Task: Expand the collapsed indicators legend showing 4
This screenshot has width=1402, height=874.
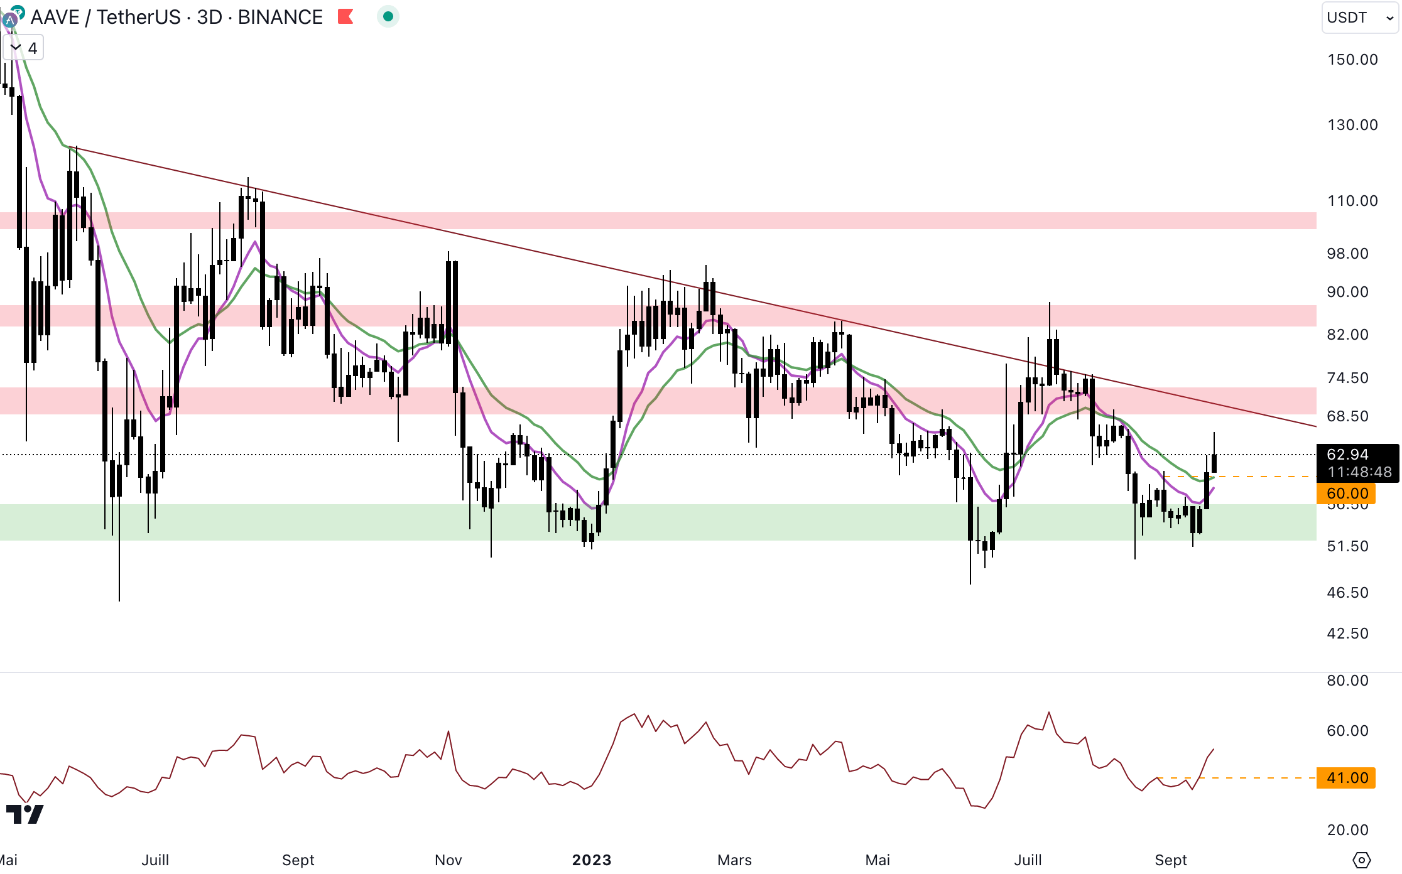Action: pos(23,48)
